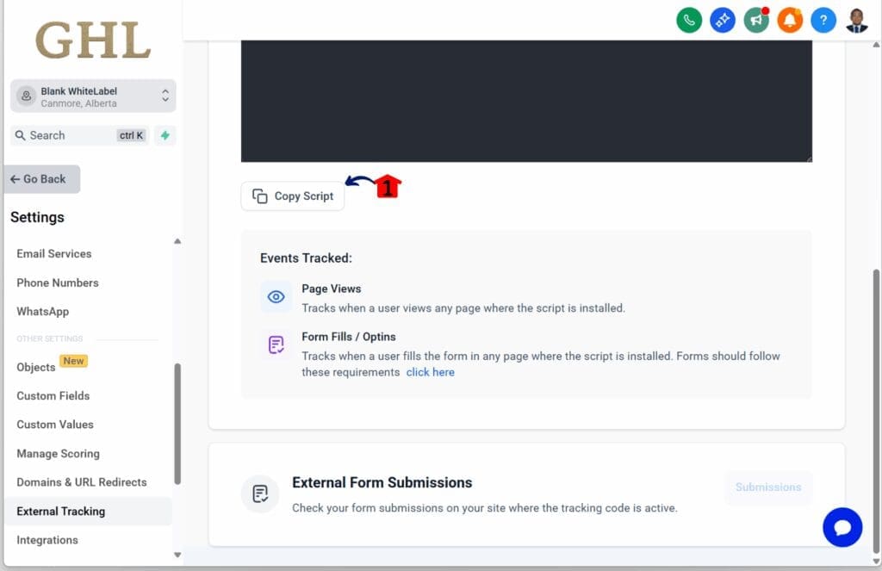Open the orange notifications bell
The image size is (882, 571).
790,20
